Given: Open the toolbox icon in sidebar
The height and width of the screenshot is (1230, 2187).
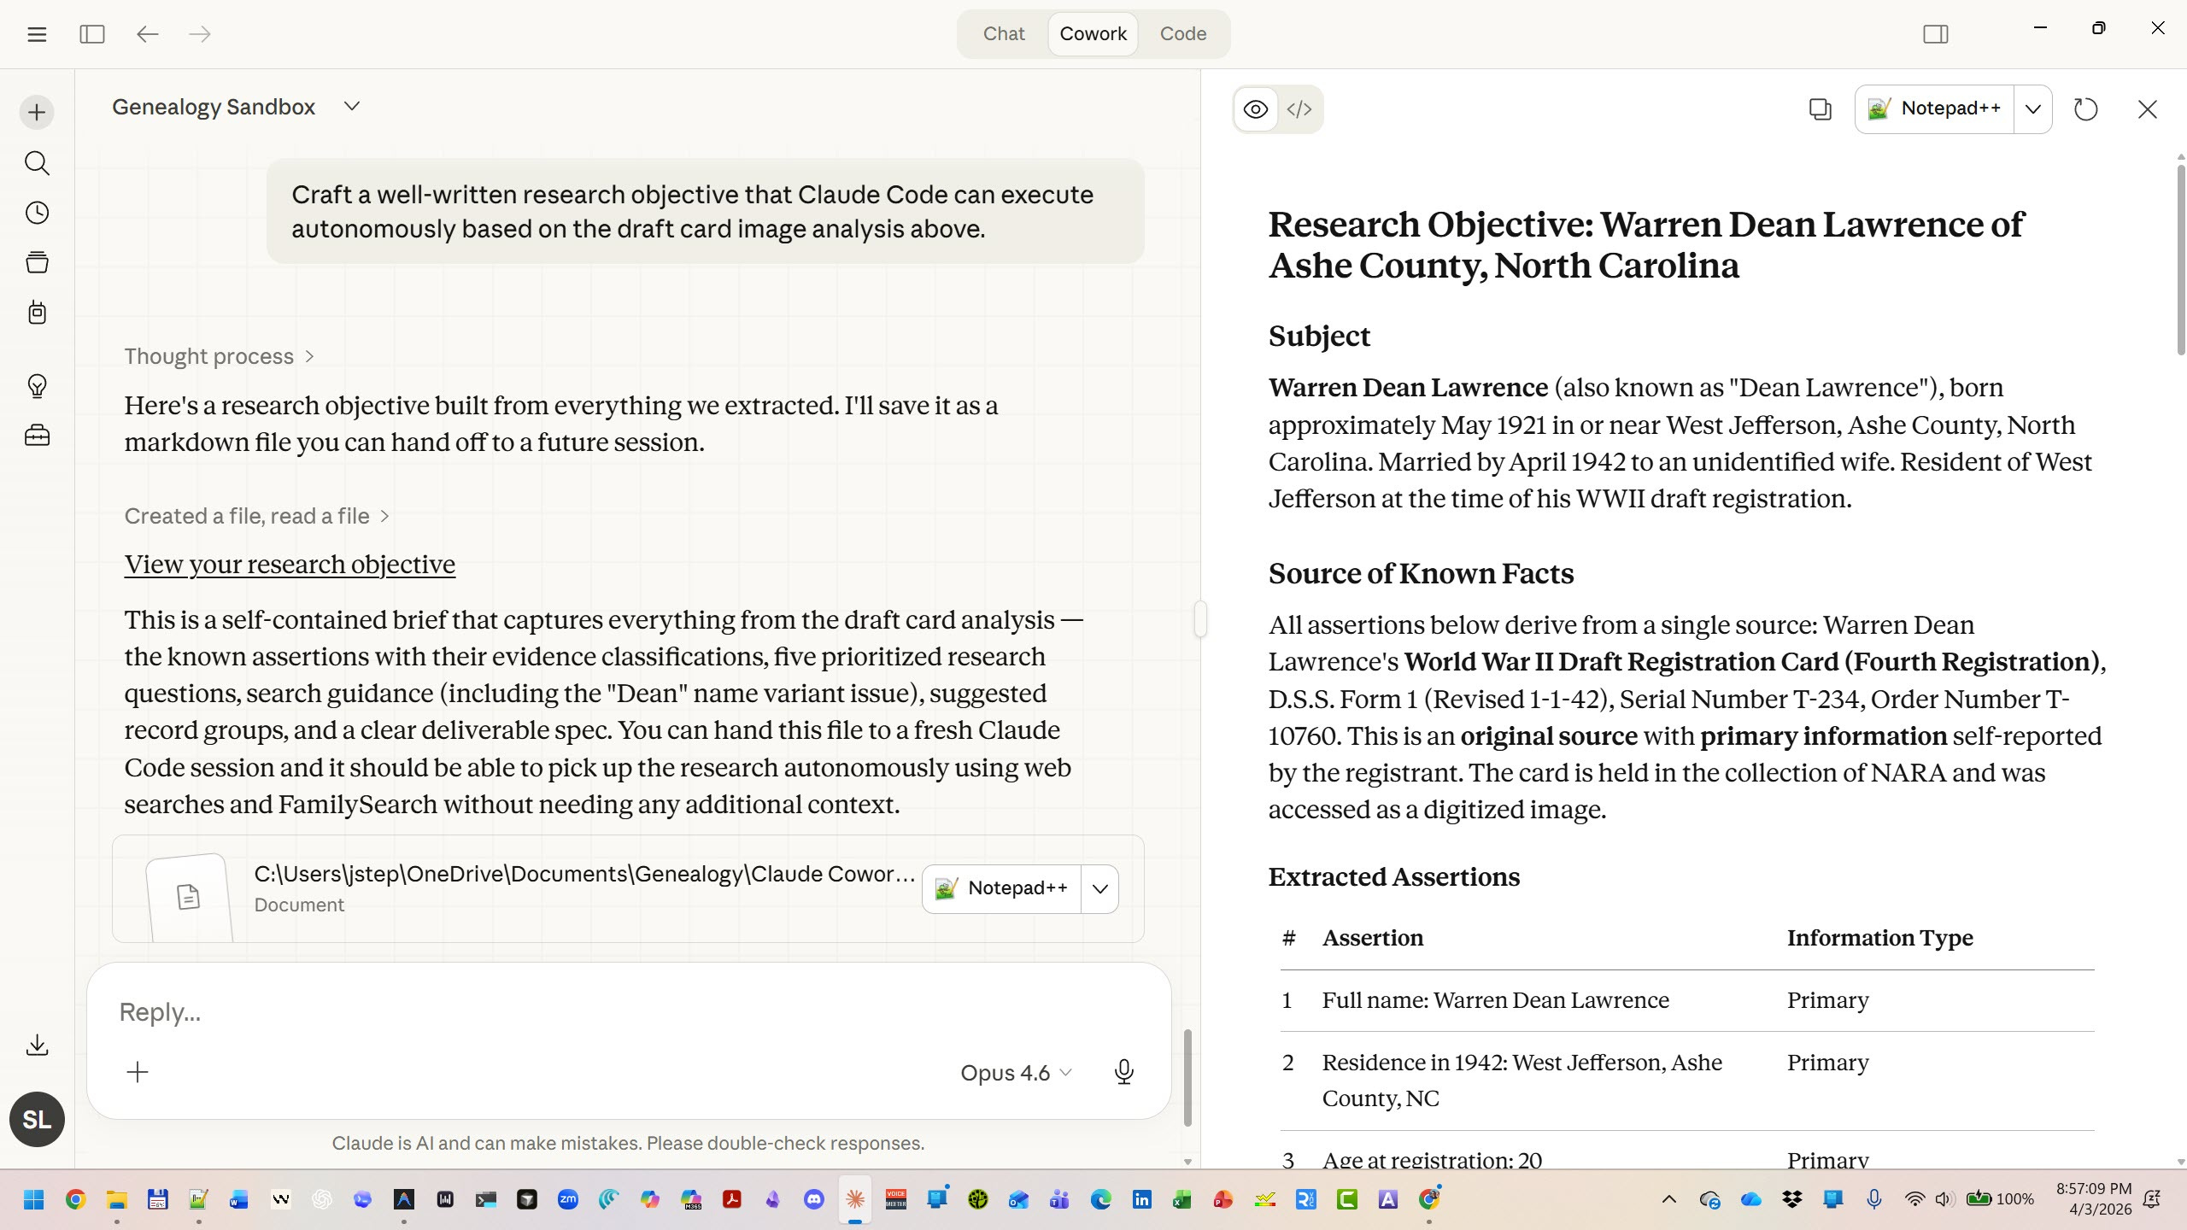Looking at the screenshot, I should pos(37,436).
